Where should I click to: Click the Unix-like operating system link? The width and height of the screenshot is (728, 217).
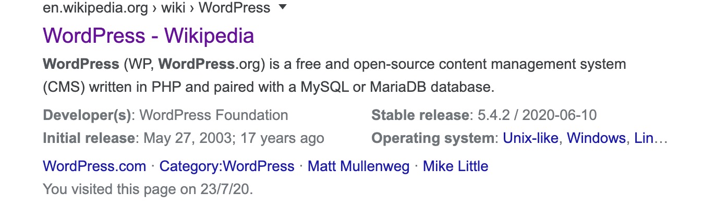530,138
